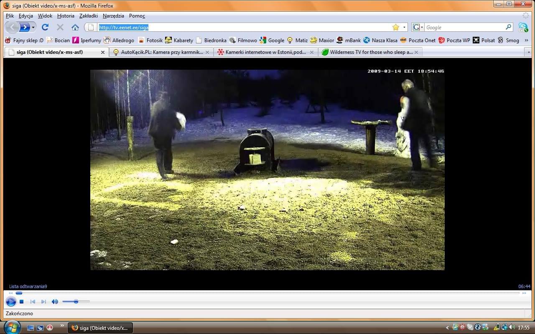The width and height of the screenshot is (535, 334).
Task: Click the Show Desktop quick launch icon
Action: 31,328
